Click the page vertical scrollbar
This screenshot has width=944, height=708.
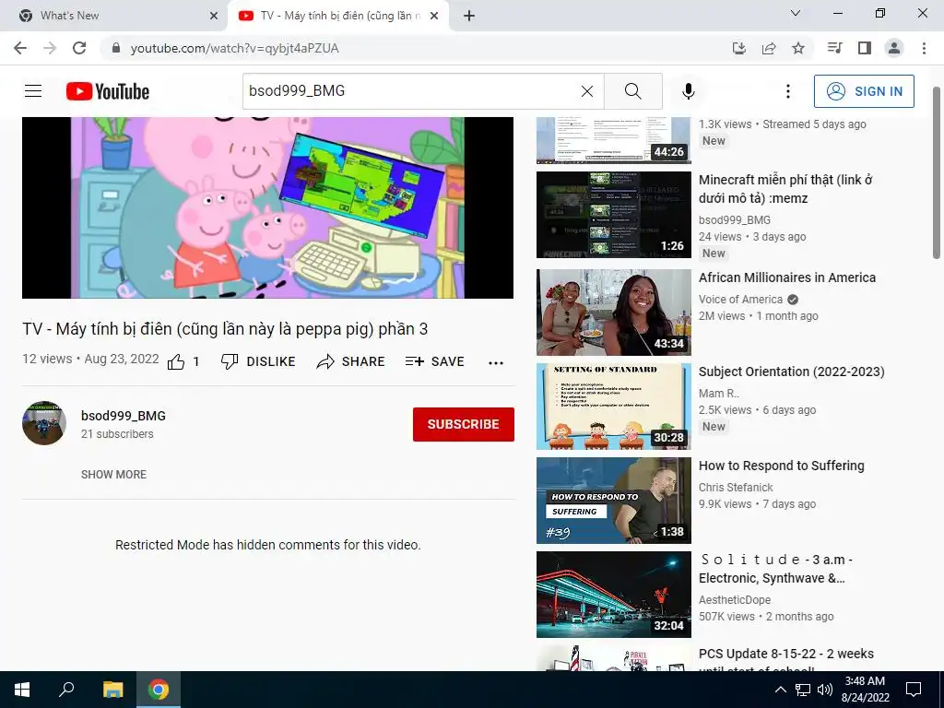[x=937, y=173]
